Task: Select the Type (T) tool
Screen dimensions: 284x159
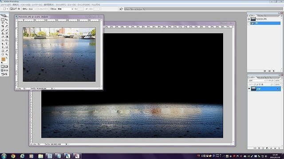Action: point(6,44)
